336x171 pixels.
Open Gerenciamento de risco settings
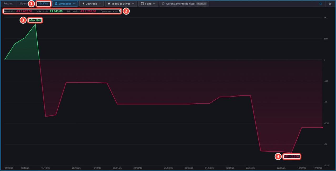point(184,4)
